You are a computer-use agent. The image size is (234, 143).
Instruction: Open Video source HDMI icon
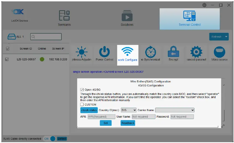coord(219,52)
